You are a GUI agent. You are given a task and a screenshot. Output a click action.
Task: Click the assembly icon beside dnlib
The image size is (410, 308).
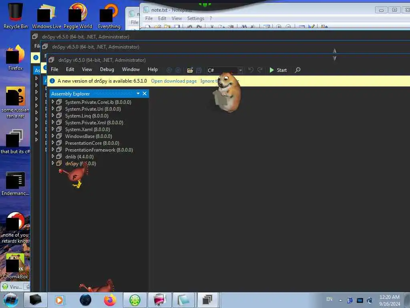(59, 156)
